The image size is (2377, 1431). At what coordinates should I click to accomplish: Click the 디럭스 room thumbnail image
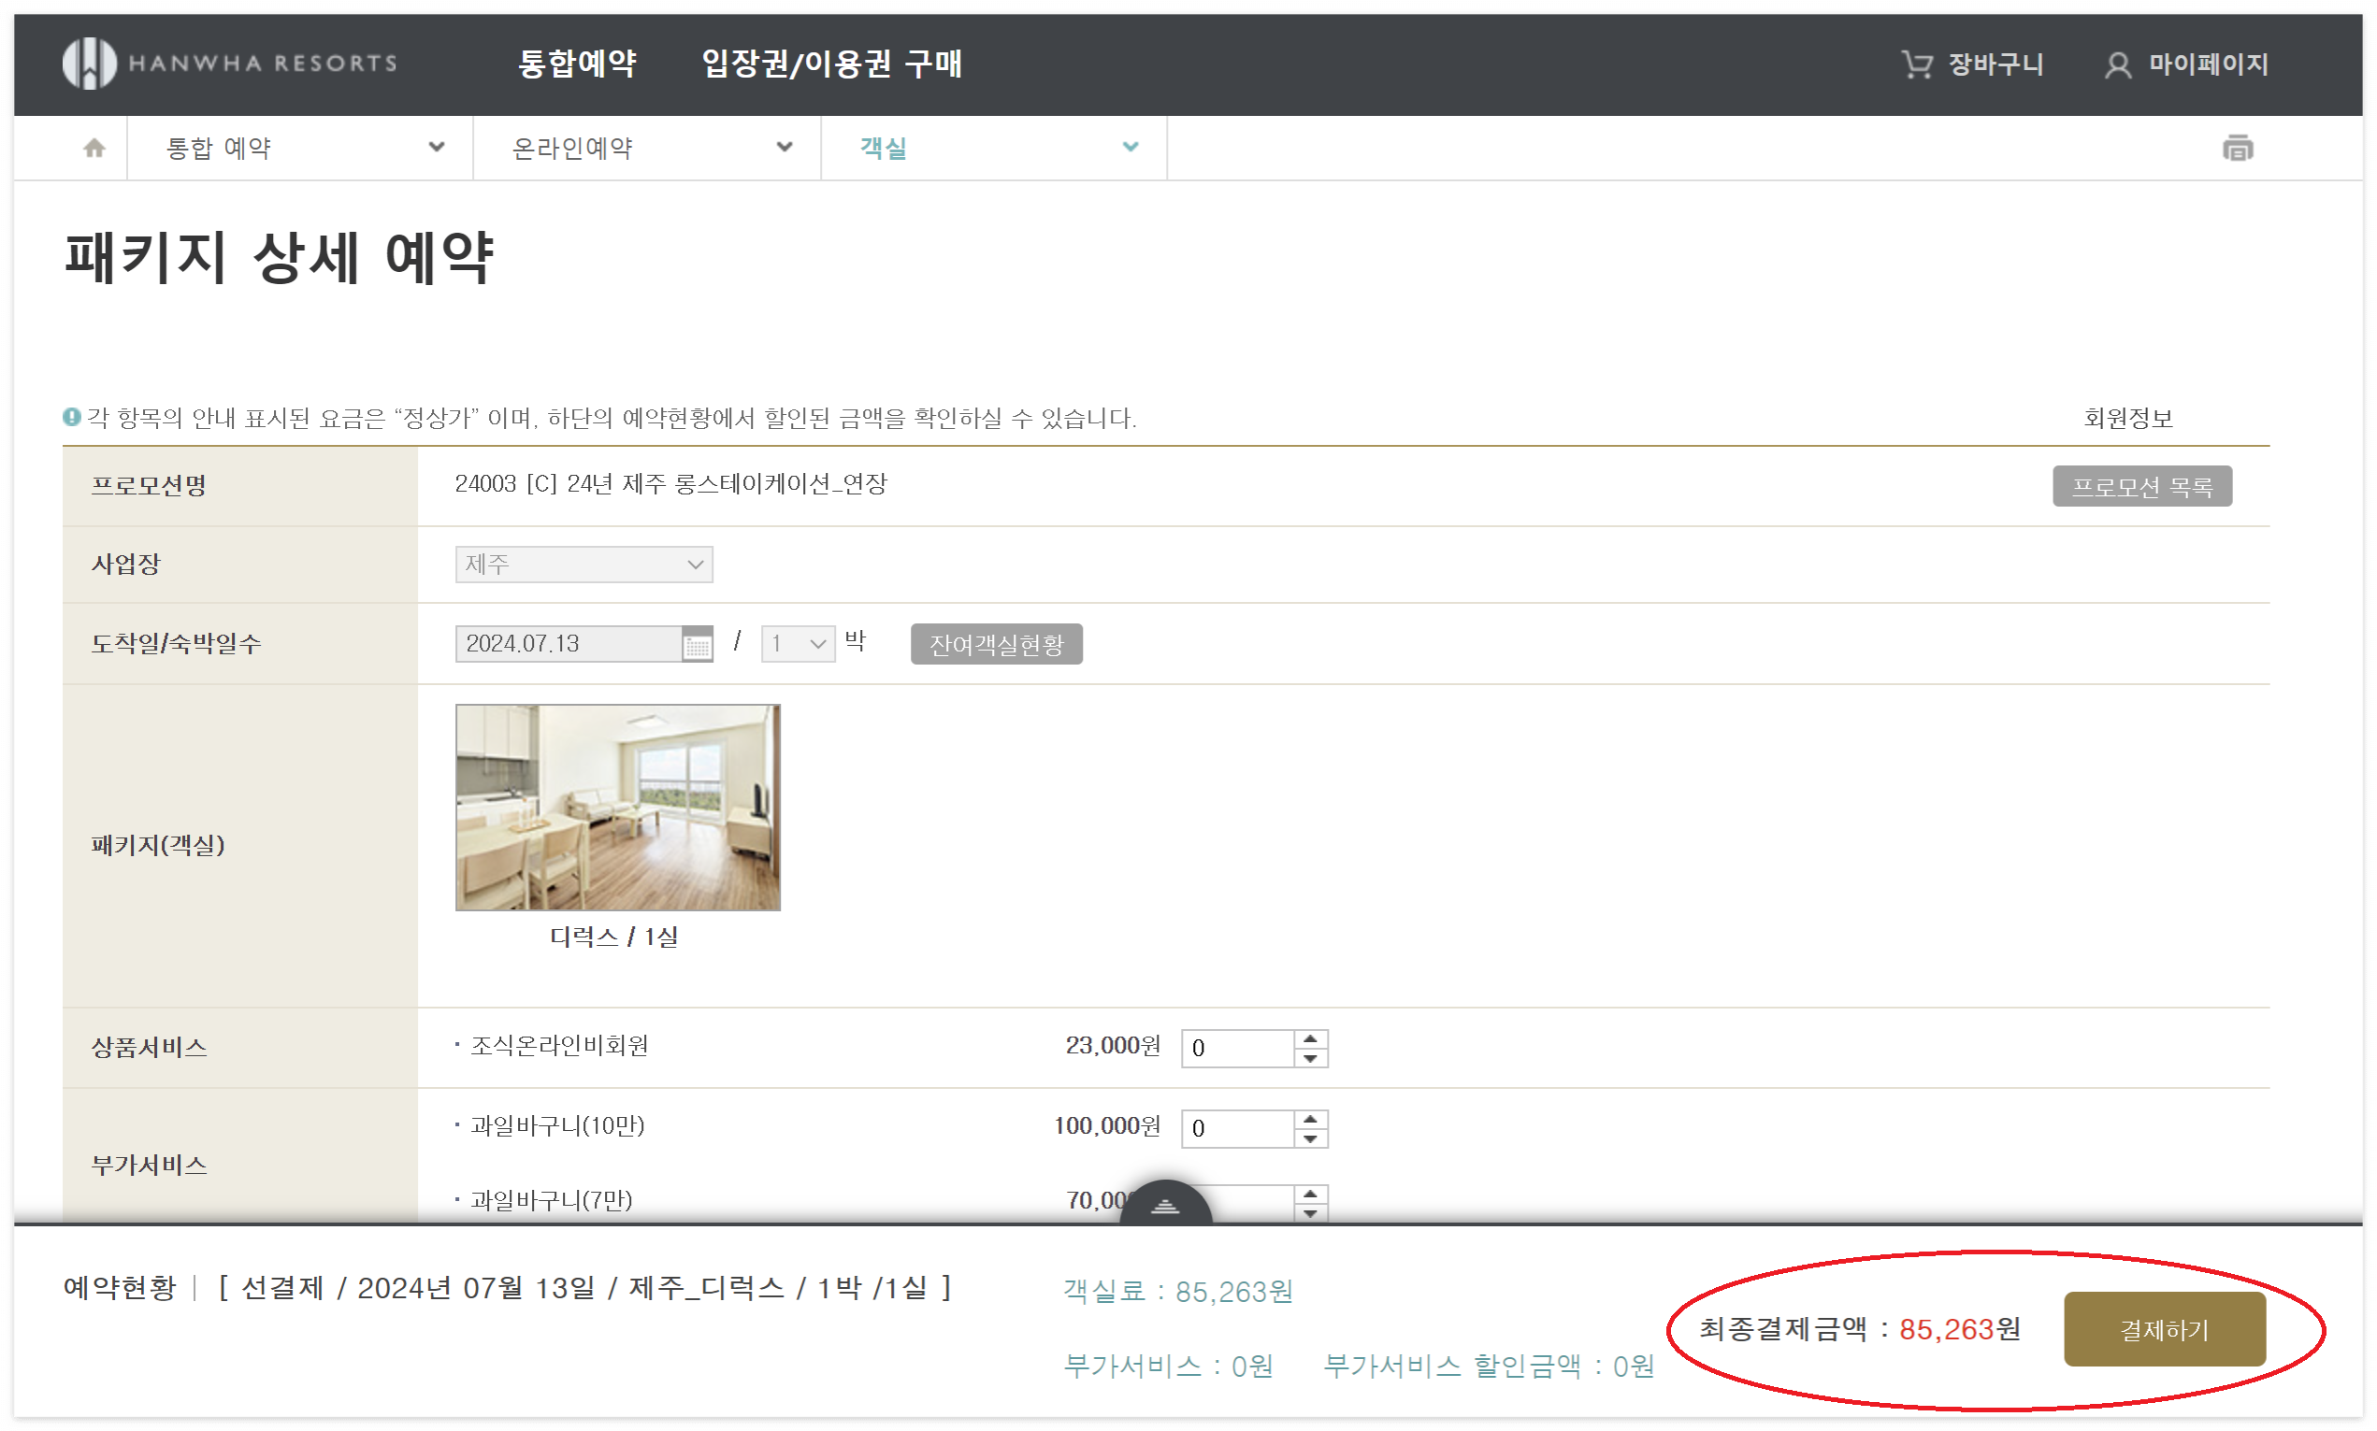click(x=617, y=808)
